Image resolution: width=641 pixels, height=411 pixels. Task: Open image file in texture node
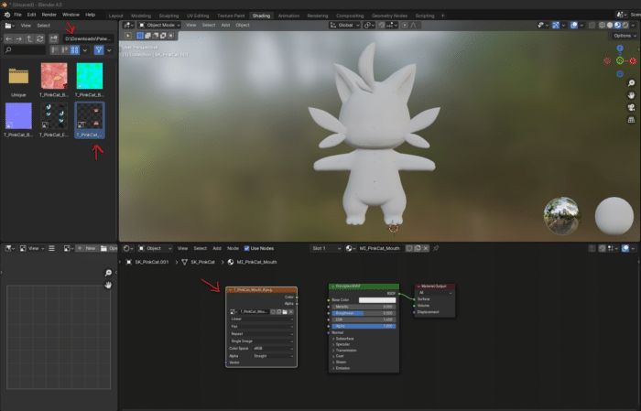click(285, 312)
